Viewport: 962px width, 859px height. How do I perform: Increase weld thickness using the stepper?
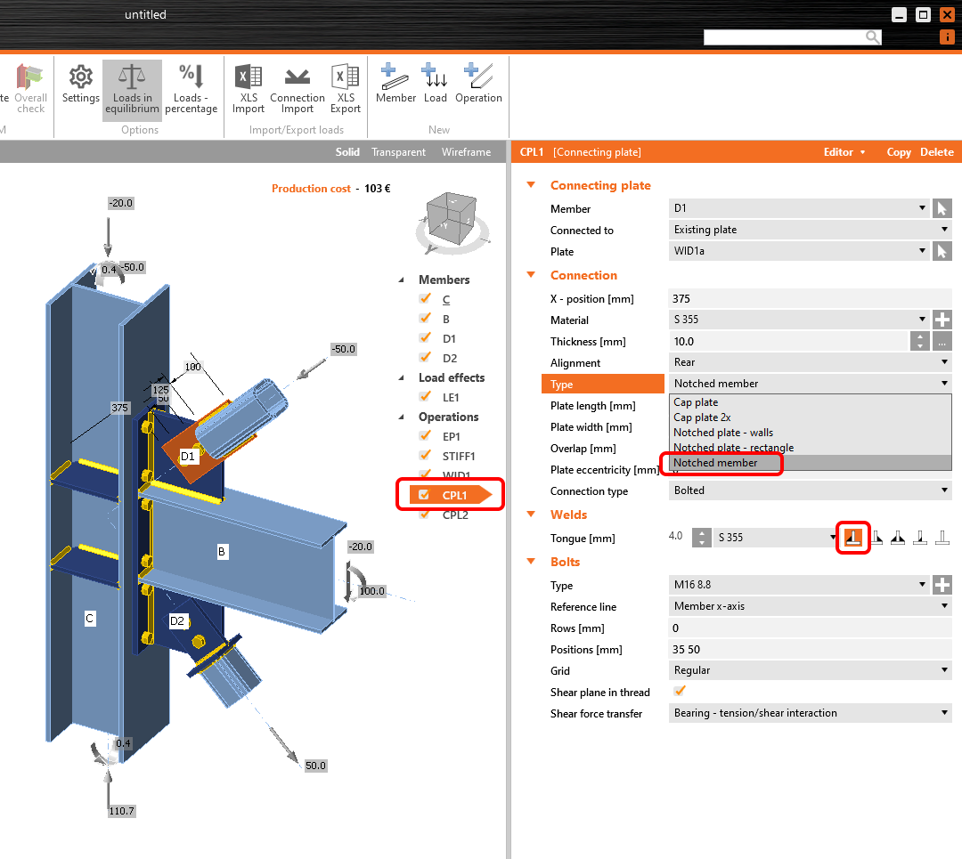coord(702,533)
